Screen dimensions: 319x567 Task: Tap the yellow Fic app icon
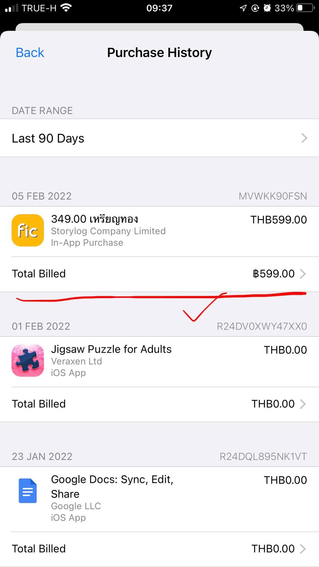(28, 230)
